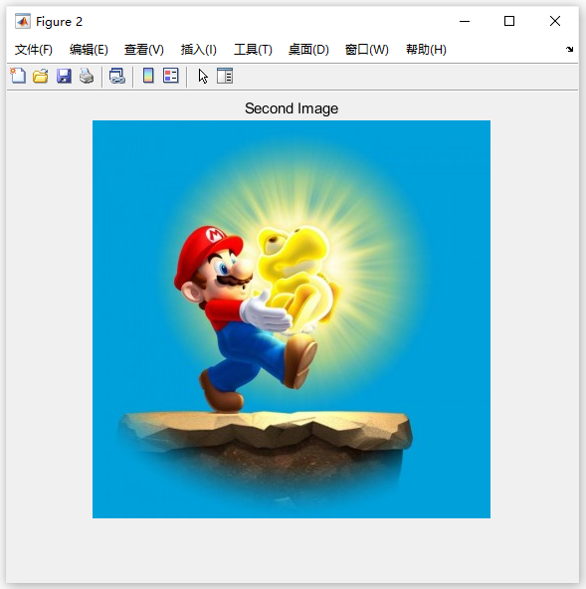Click the Link Plot toolbar icon
The width and height of the screenshot is (586, 589).
117,76
